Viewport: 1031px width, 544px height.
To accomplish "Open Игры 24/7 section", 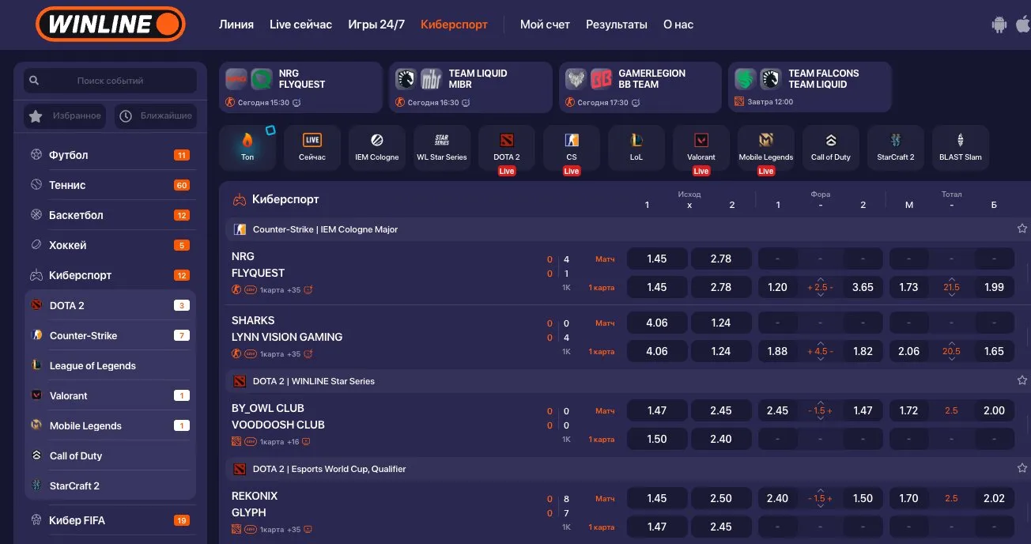I will click(376, 25).
